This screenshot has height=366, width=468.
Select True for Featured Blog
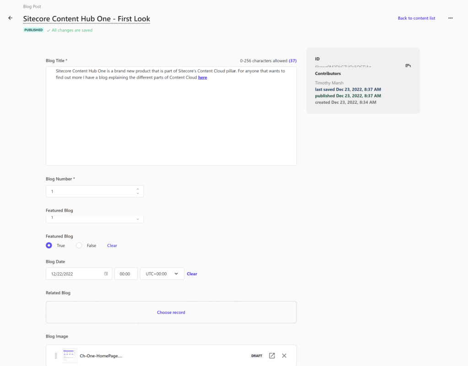[x=49, y=245]
